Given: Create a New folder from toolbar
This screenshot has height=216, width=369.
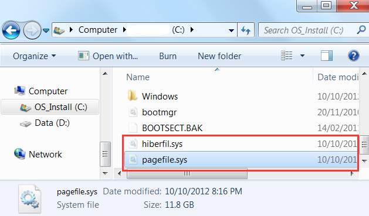Looking at the screenshot, I should tap(219, 56).
